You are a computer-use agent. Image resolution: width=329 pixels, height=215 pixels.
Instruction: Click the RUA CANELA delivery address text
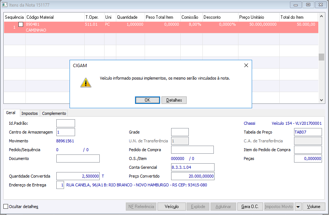[x=137, y=185]
